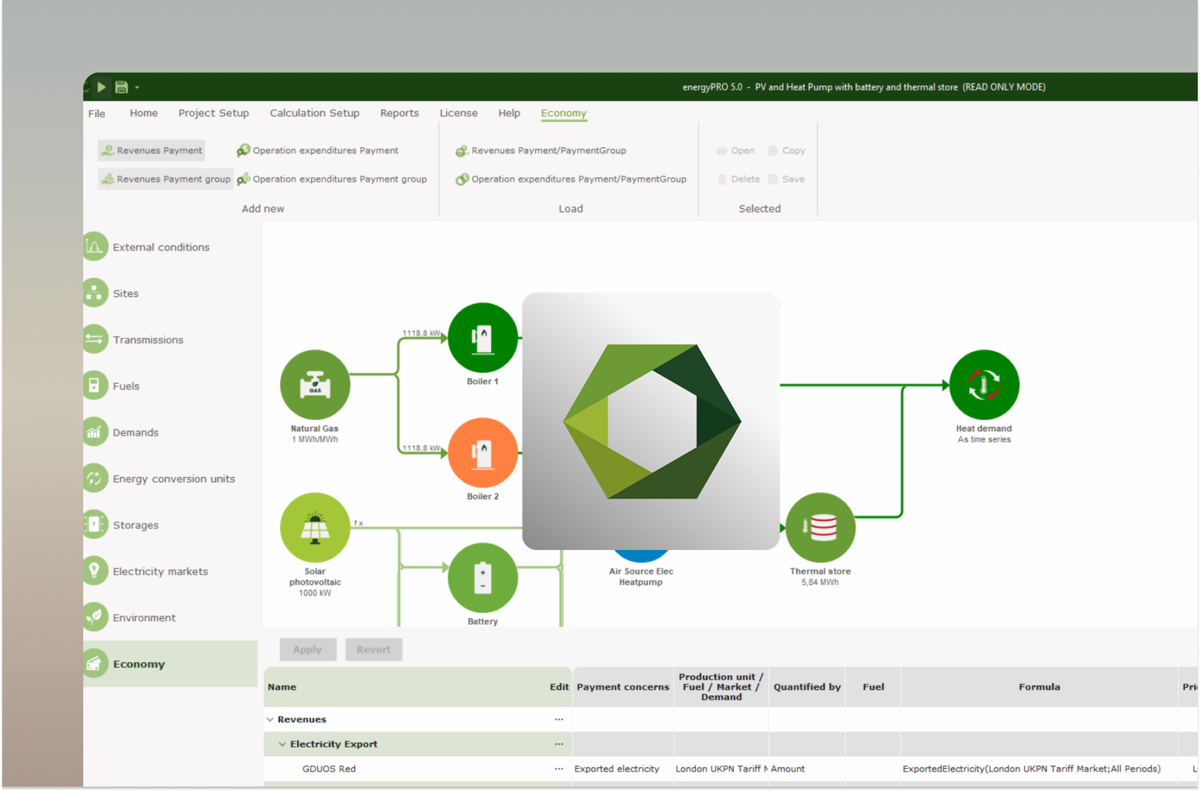Click edit ellipsis for Revenues row
Viewport: 1200px width, 791px height.
[x=558, y=720]
